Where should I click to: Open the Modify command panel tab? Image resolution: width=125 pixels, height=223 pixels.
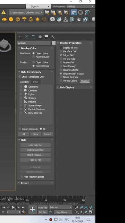click(x=26, y=37)
